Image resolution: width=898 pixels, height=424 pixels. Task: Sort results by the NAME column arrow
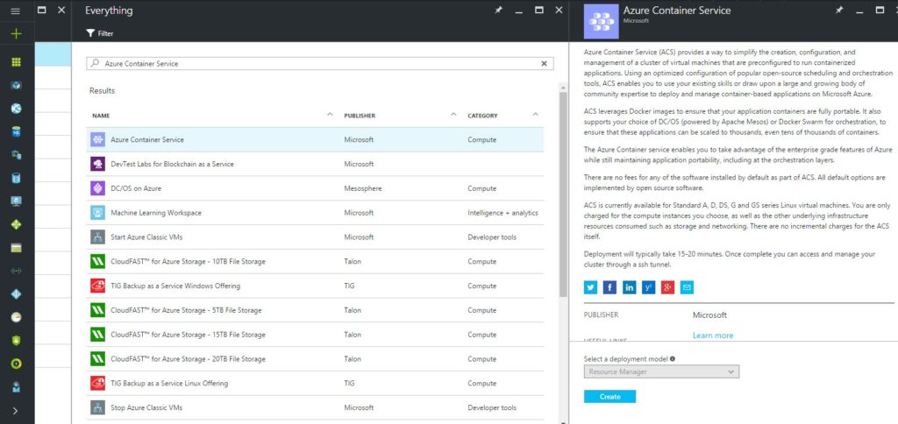click(x=330, y=115)
